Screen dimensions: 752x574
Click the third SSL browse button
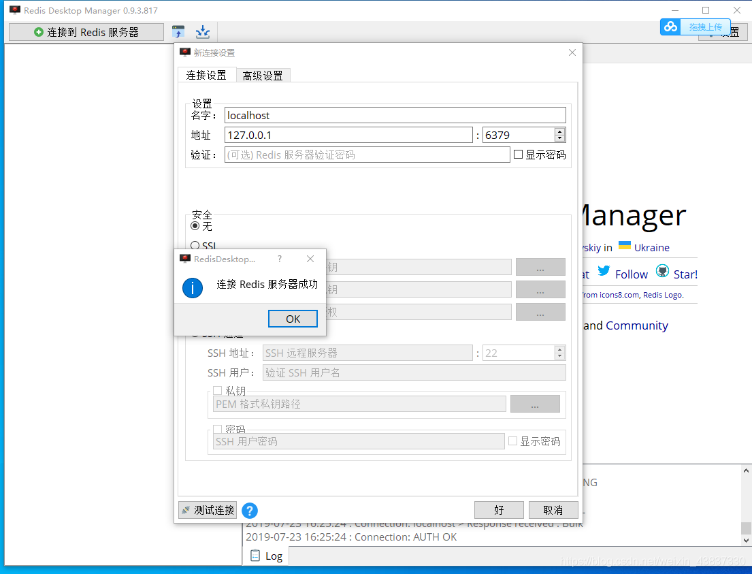pos(540,312)
